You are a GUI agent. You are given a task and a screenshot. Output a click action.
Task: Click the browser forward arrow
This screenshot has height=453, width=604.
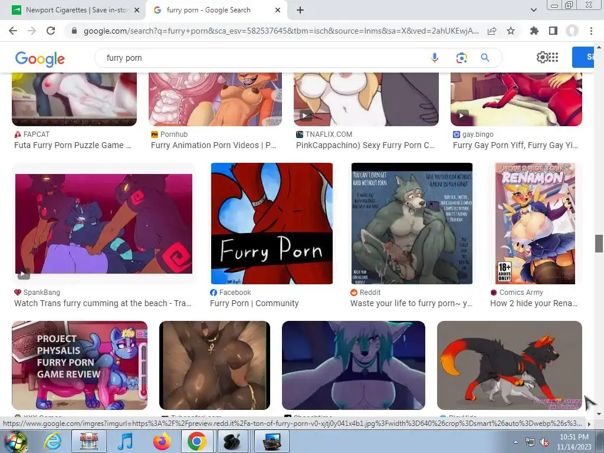(32, 31)
